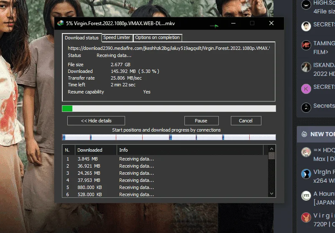The image size is (335, 233).
Task: Click the 'Receiving data...' status value
Action: click(x=114, y=55)
